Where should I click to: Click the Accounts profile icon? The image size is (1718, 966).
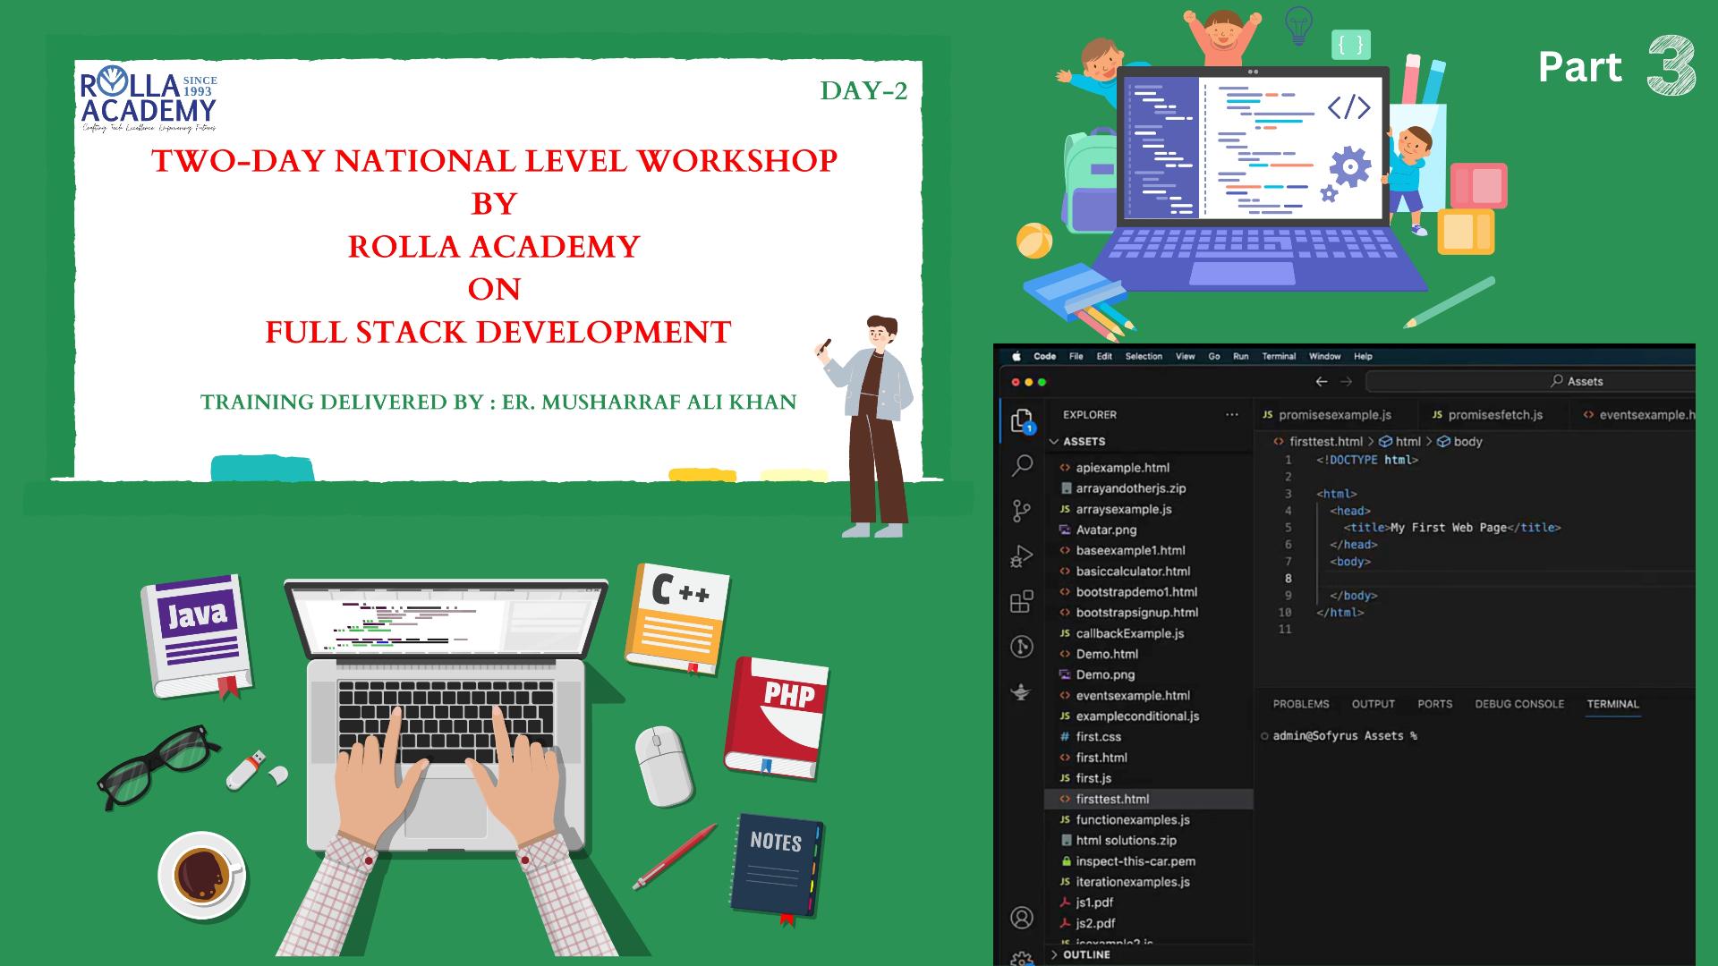[x=1022, y=918]
